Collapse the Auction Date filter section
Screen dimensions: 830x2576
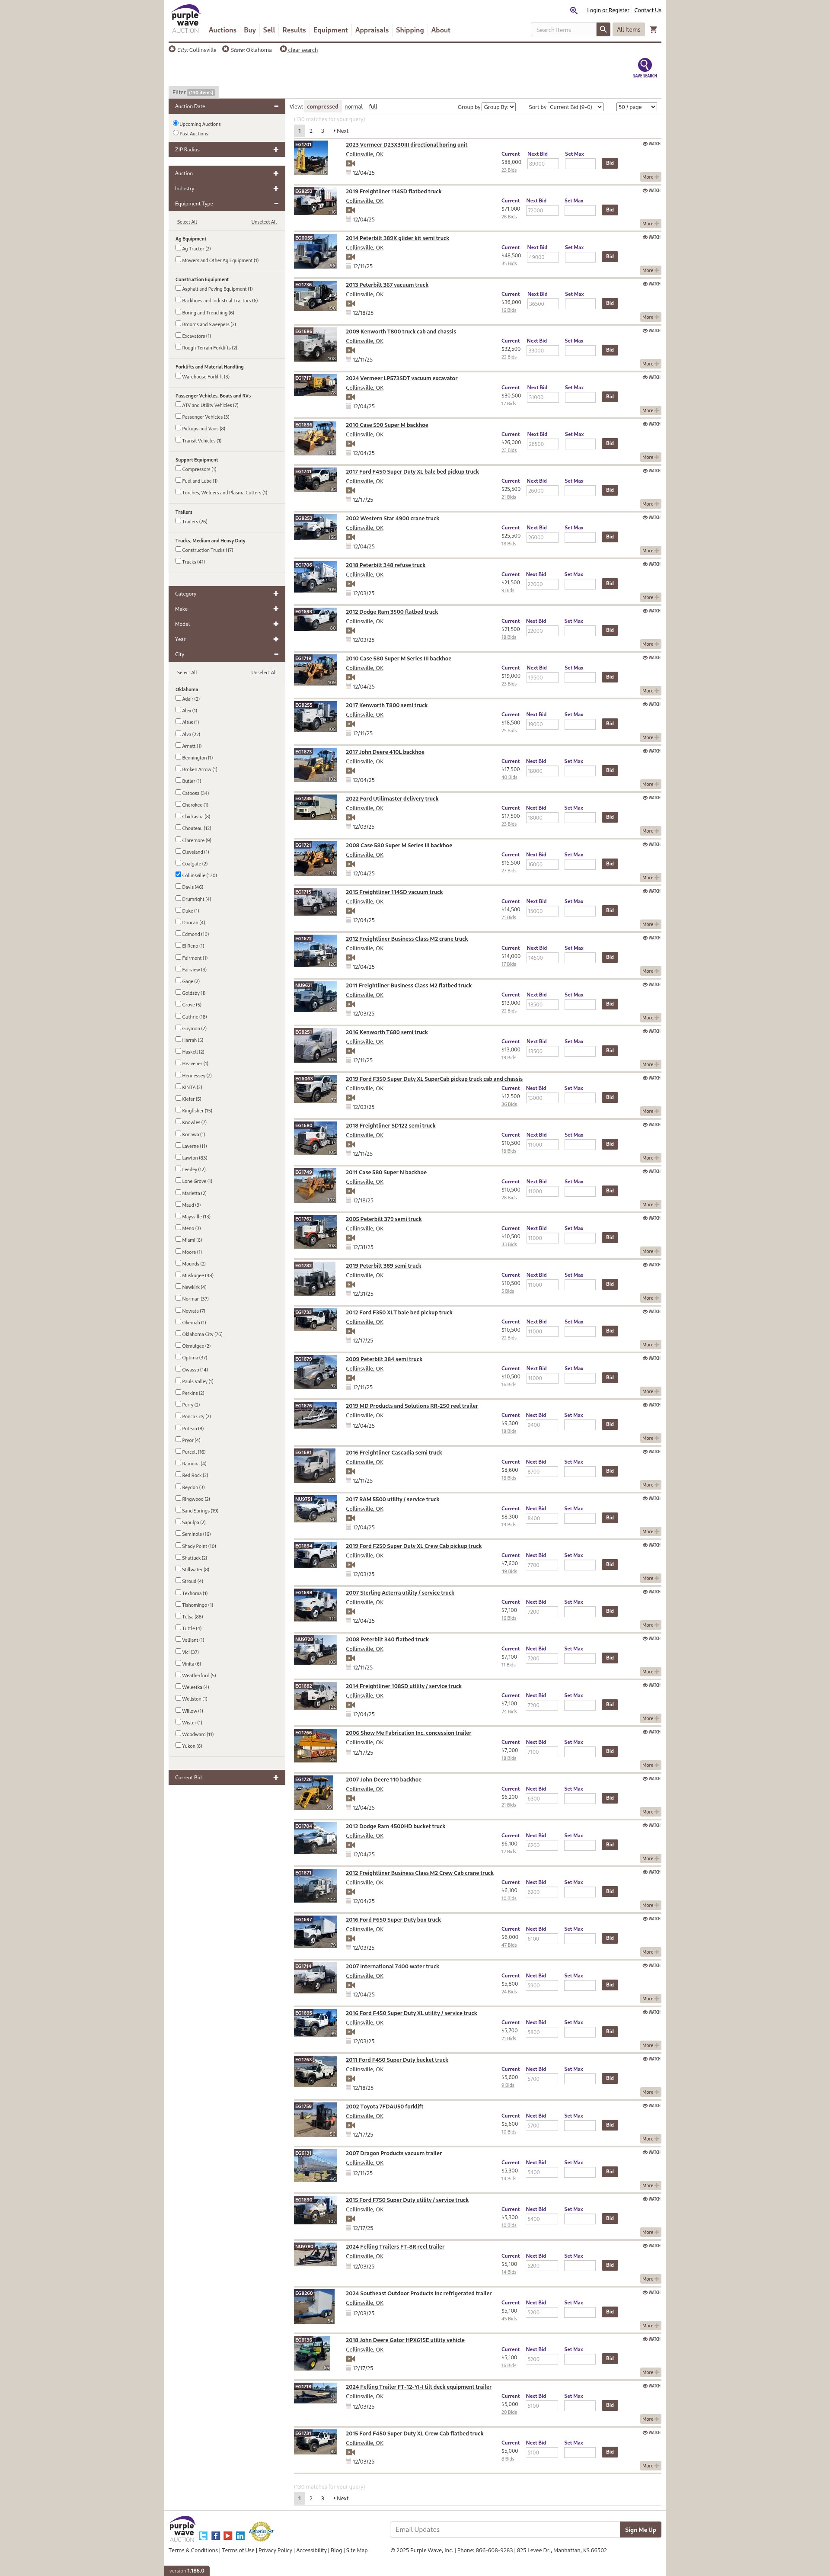227,106
